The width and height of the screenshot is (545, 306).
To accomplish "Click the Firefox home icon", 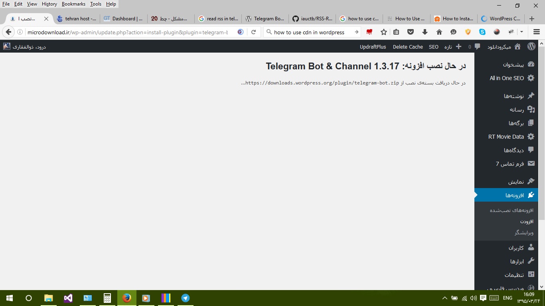I will [x=439, y=32].
